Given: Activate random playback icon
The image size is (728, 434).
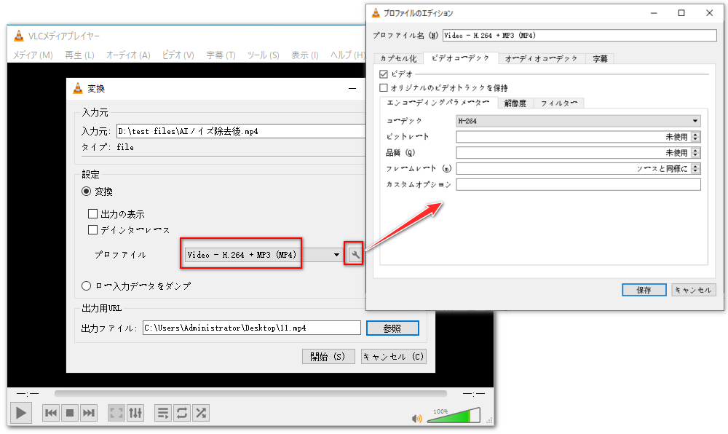Looking at the screenshot, I should pos(201,413).
